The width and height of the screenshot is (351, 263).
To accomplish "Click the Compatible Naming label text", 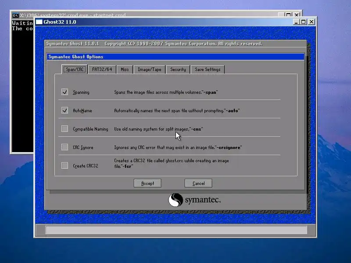I will click(90, 129).
